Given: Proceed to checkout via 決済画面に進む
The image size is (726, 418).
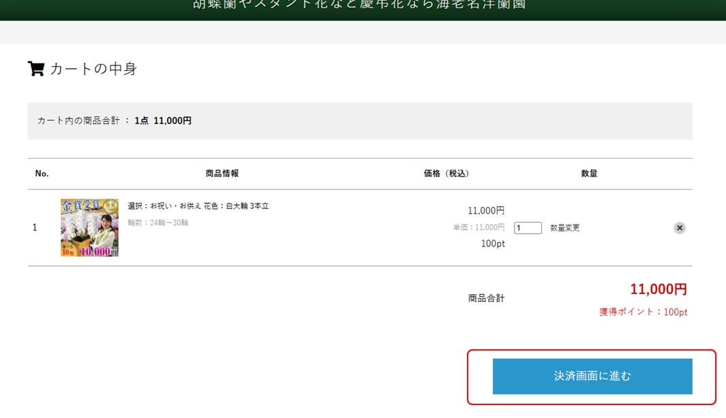Looking at the screenshot, I should pyautogui.click(x=592, y=376).
